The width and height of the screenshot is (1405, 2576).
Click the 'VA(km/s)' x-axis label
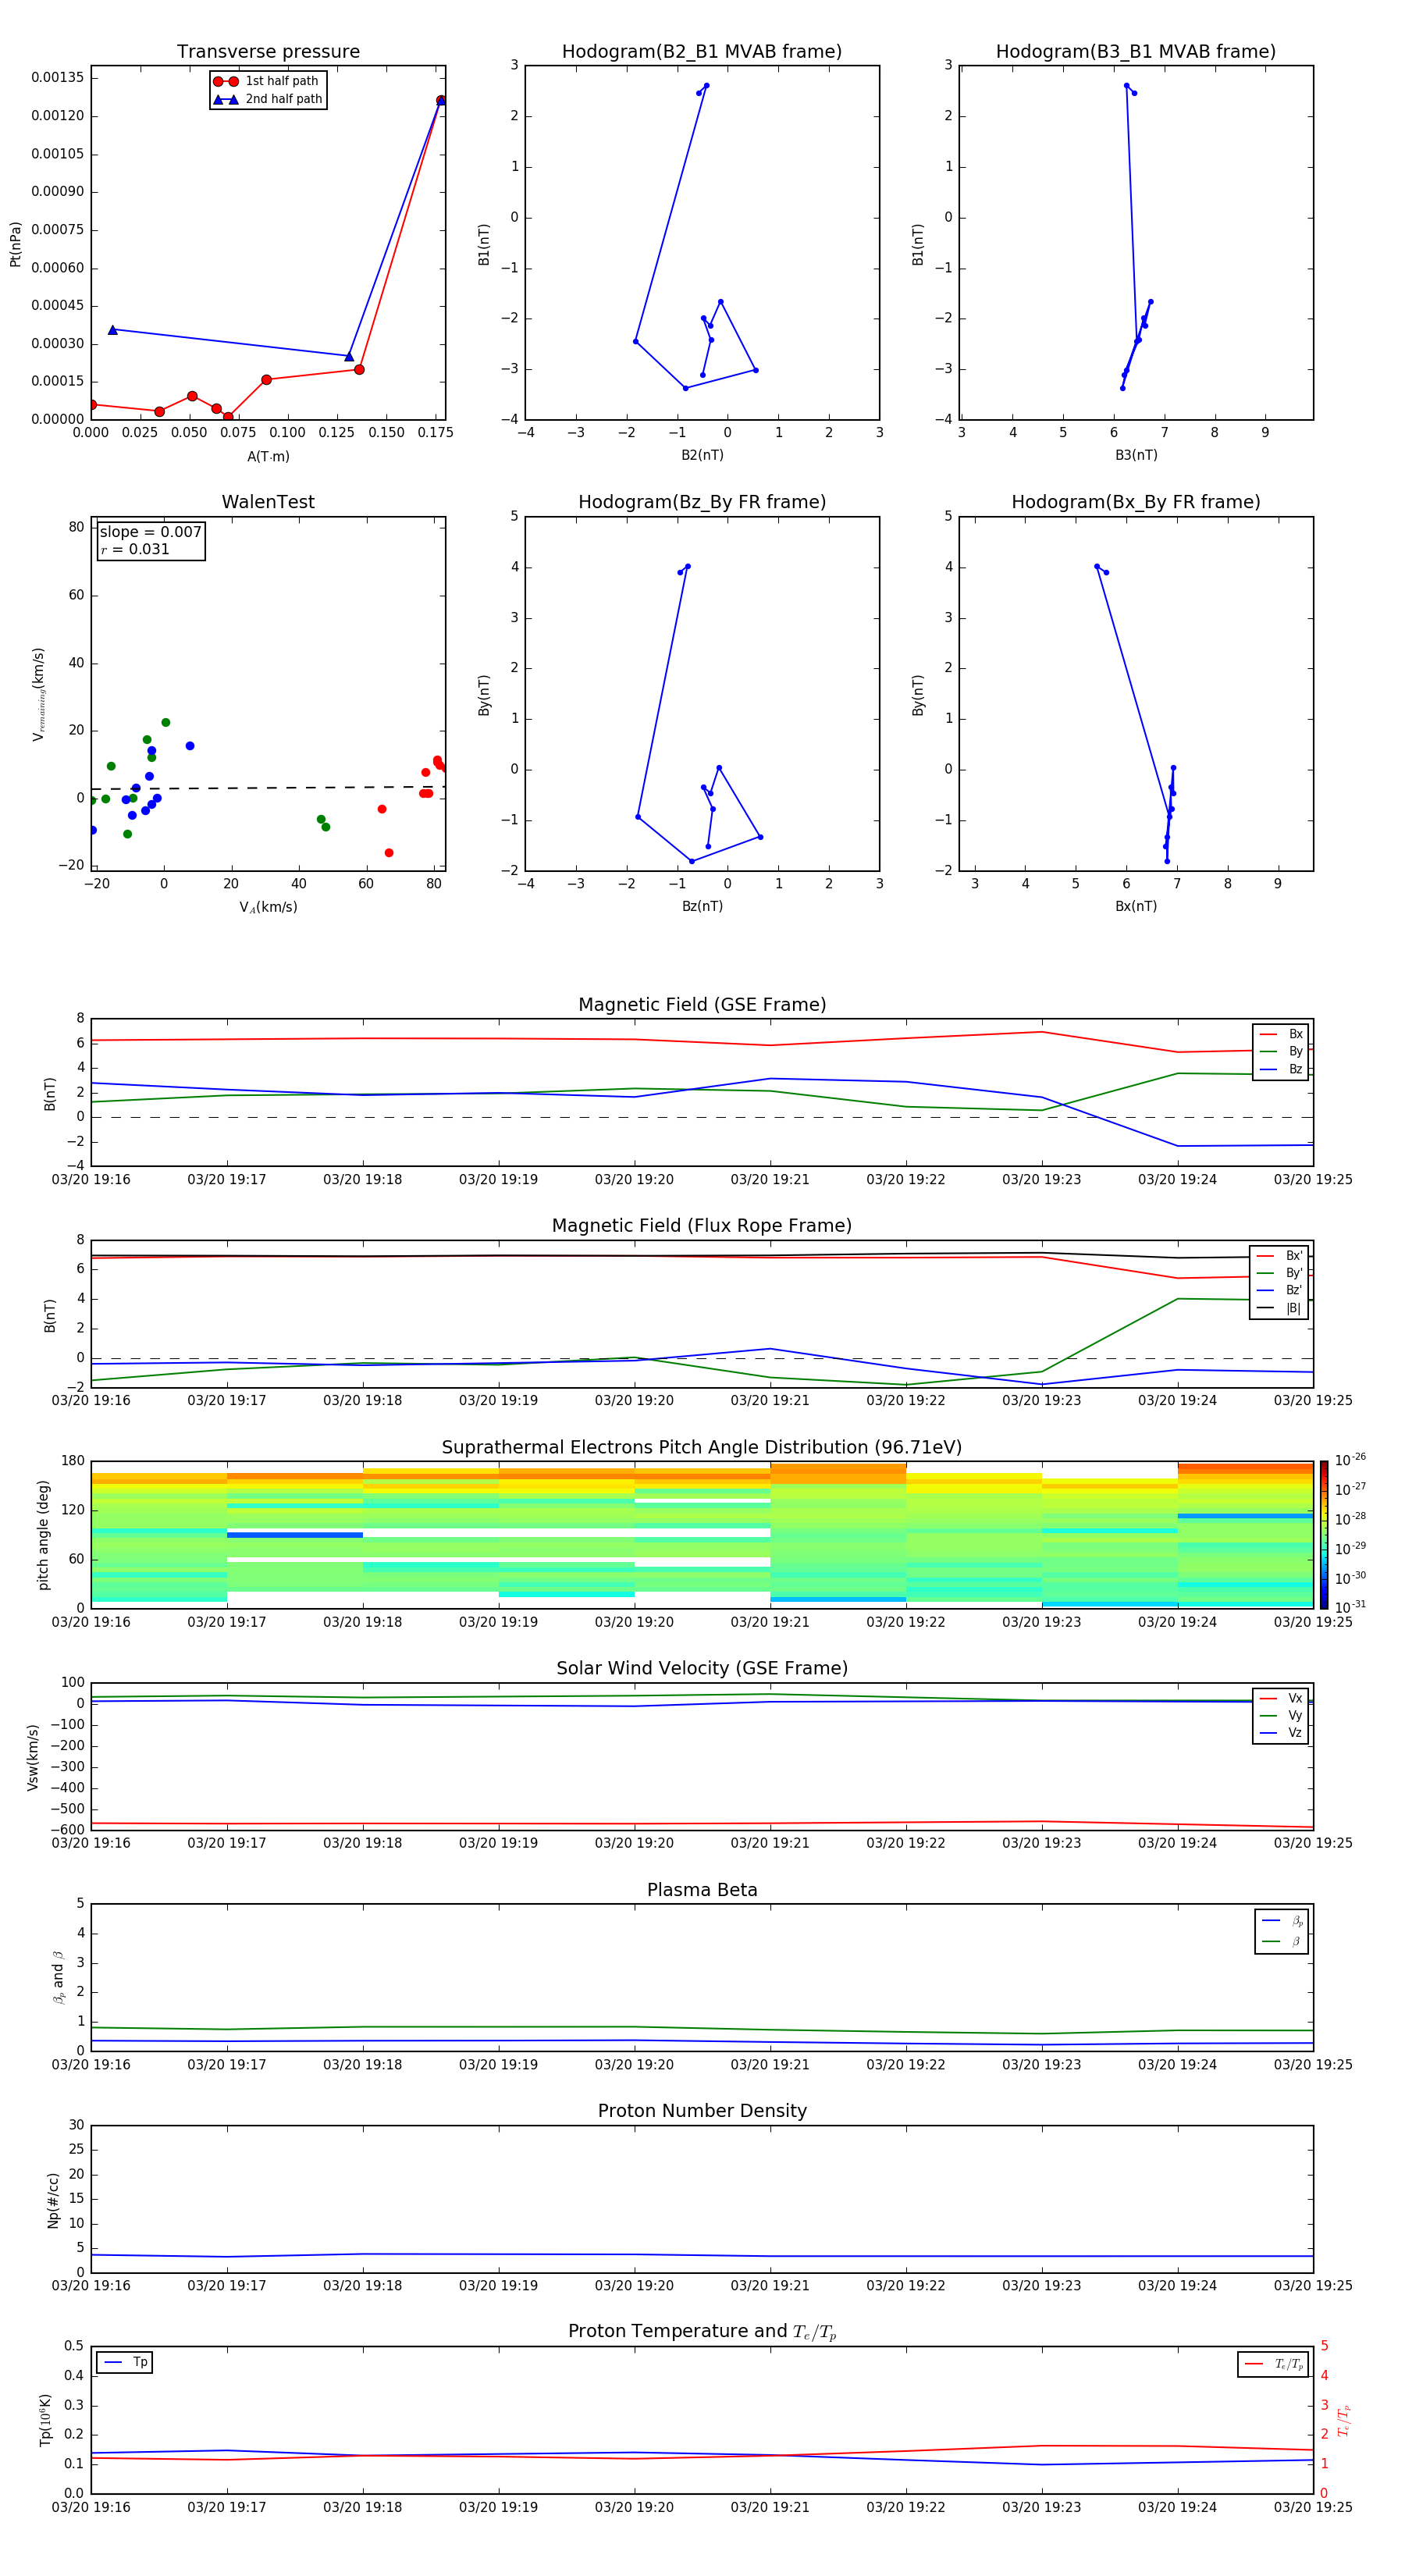click(x=268, y=907)
